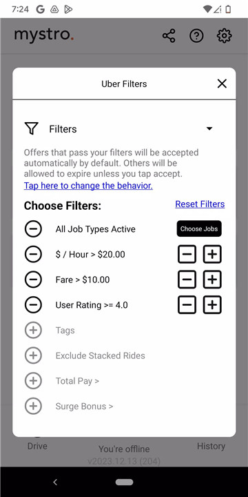248x497 pixels.
Task: Remove the All Job Types Active filter
Action: click(33, 229)
